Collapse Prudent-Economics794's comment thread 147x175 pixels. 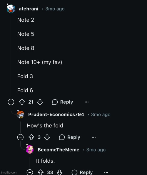point(20,137)
